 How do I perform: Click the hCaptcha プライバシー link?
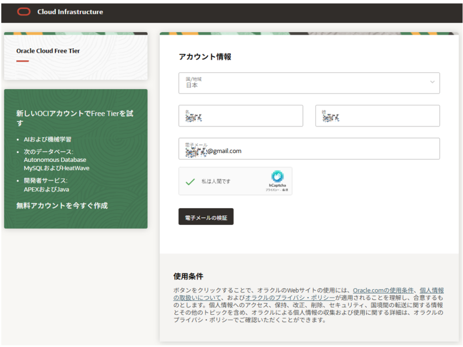click(x=272, y=190)
